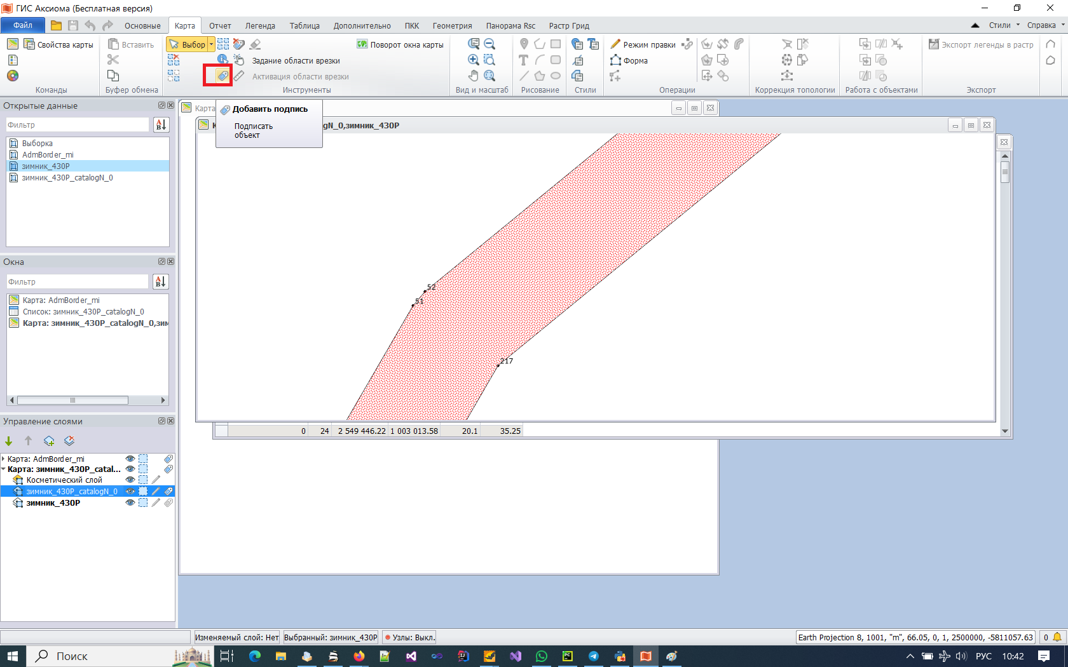Click the Открытые данные filter field
The image size is (1068, 667).
(78, 125)
